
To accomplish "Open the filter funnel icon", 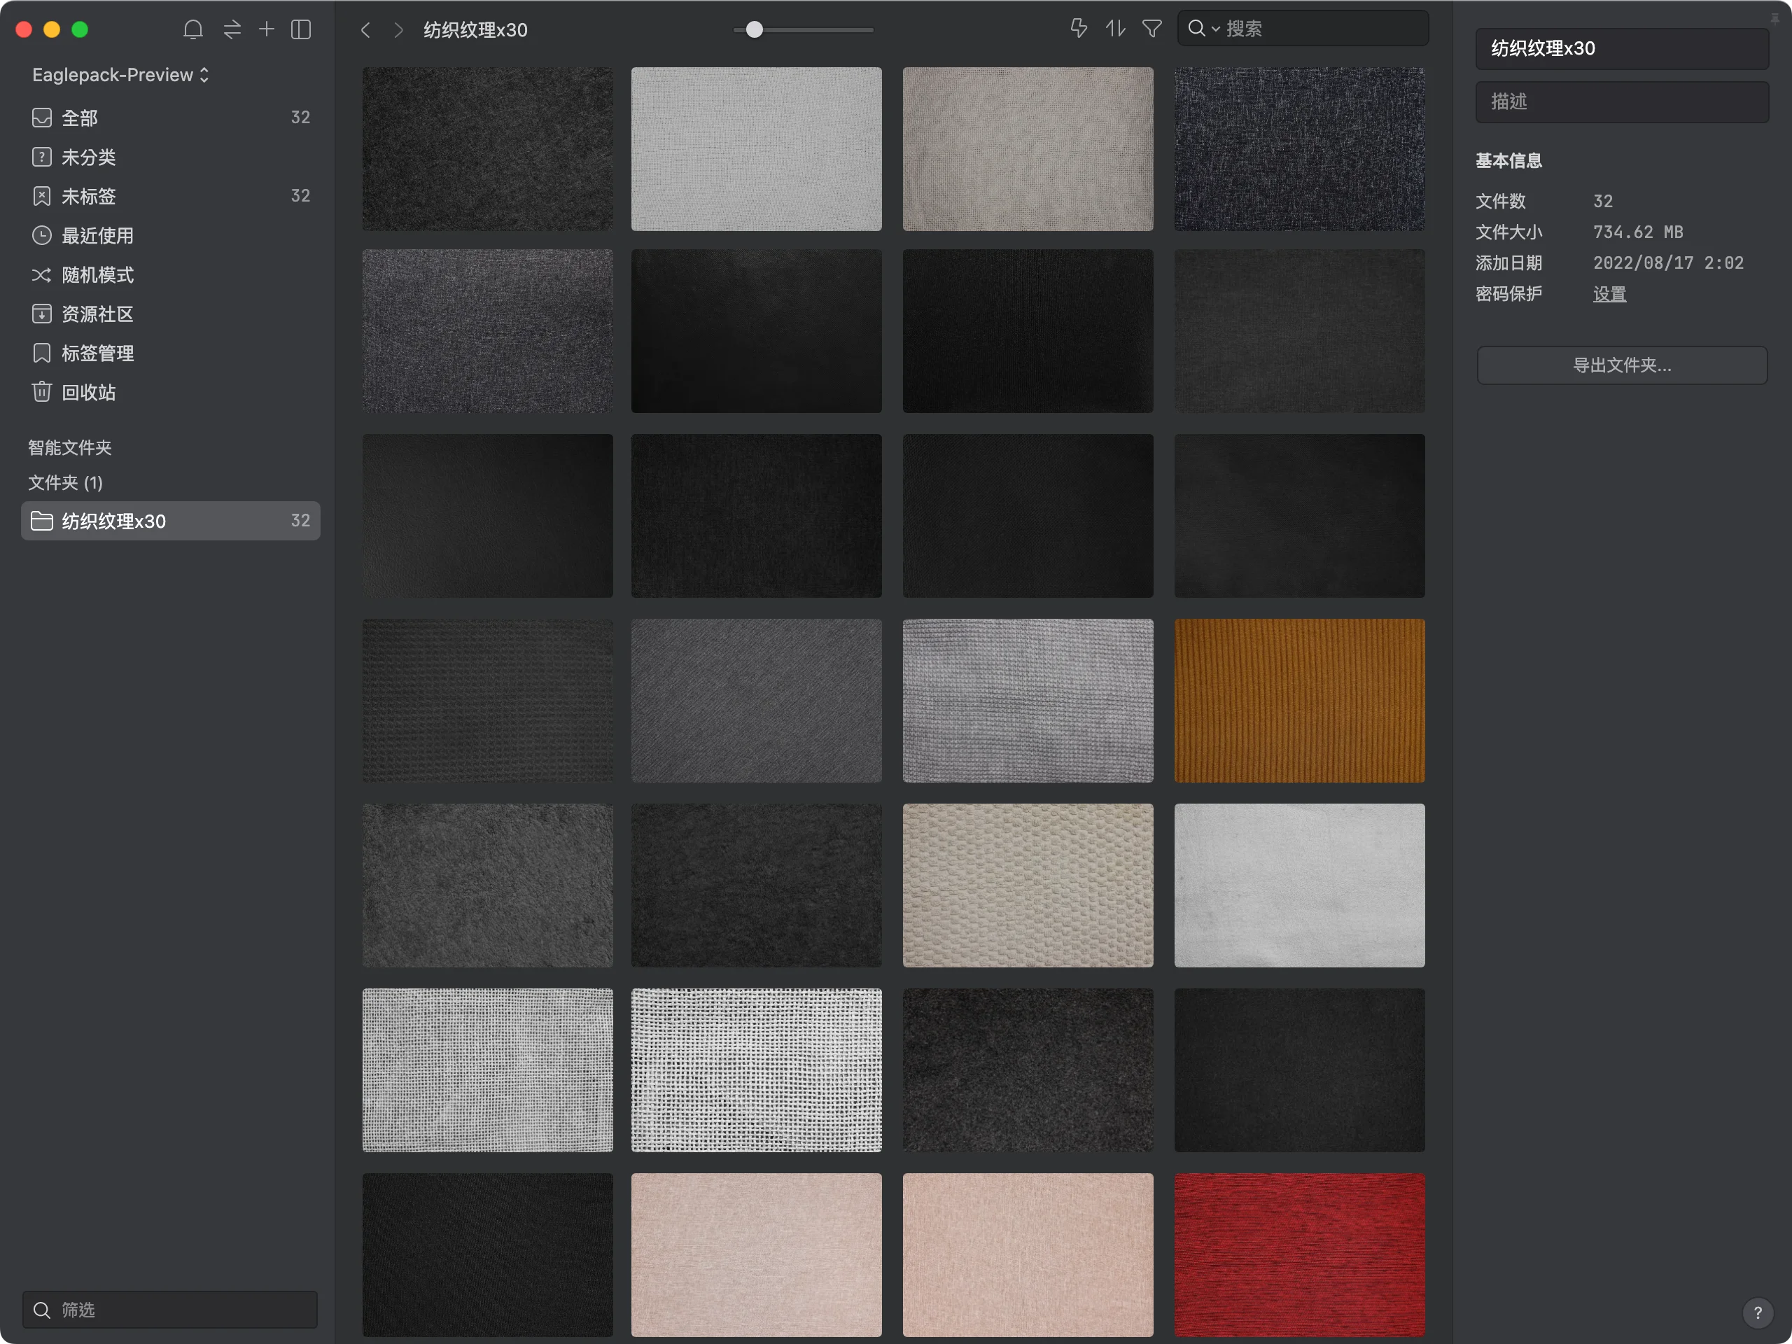I will [1152, 29].
